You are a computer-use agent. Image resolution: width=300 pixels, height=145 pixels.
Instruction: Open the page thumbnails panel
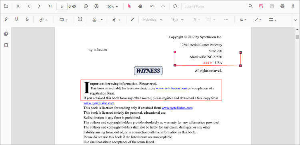(x=6, y=34)
